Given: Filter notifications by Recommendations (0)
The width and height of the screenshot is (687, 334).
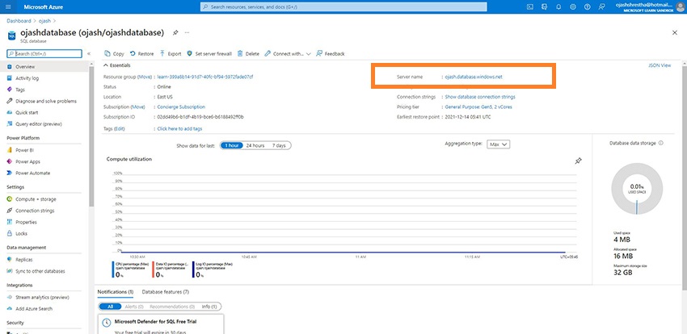Looking at the screenshot, I should 174,307.
